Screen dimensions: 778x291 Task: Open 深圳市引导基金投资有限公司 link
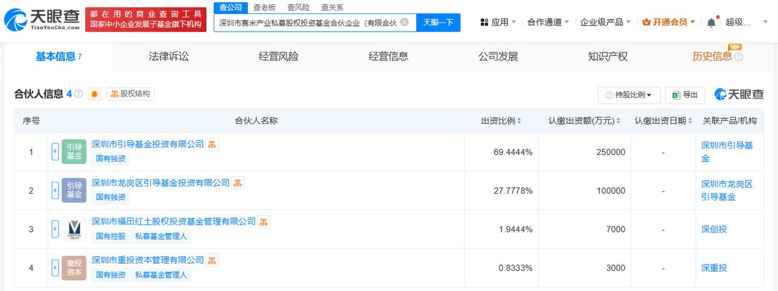[x=147, y=145]
